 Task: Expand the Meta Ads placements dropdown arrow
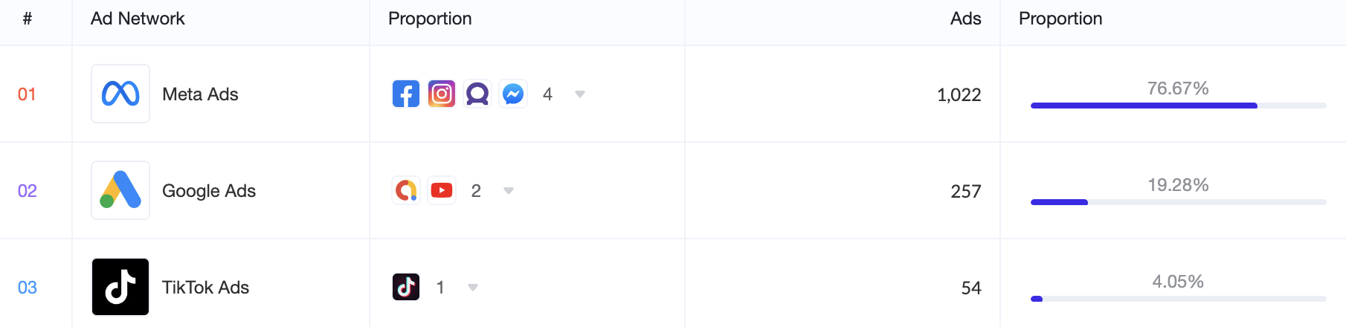tap(580, 94)
